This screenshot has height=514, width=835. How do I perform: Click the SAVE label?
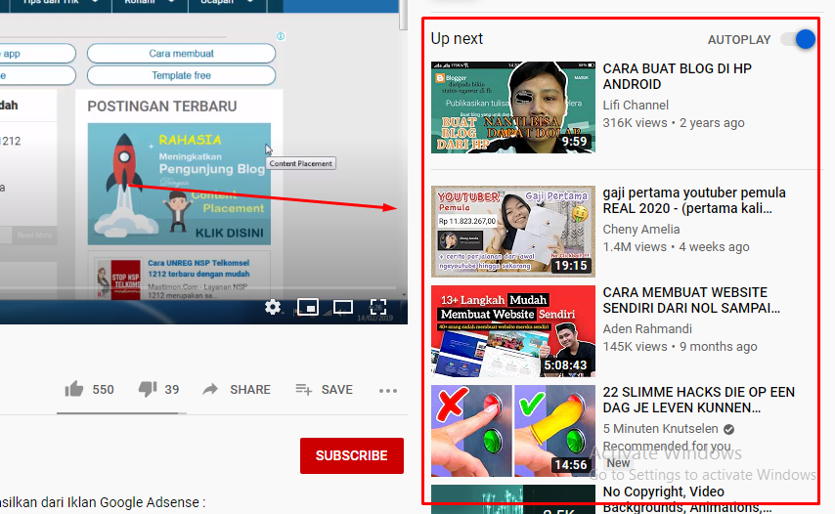337,390
